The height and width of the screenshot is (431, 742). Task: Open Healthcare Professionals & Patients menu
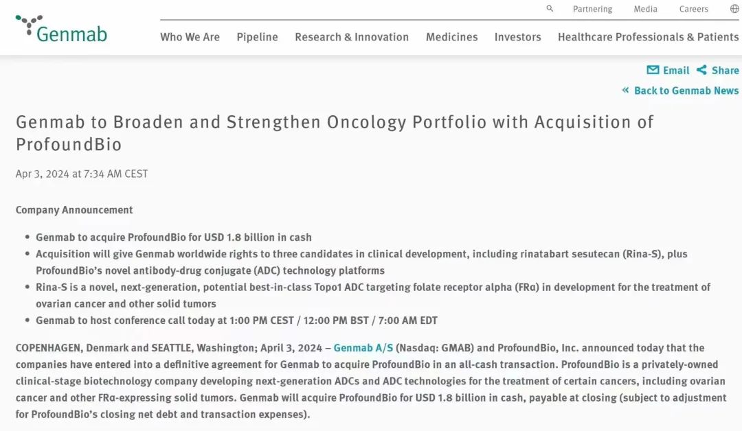648,37
